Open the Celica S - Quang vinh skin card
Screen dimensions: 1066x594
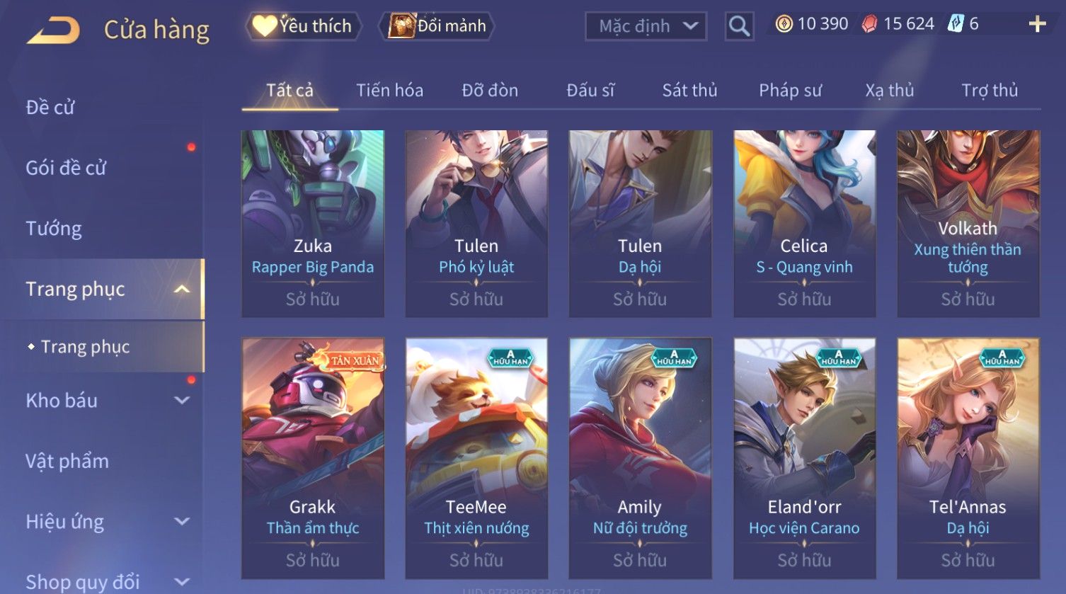coord(804,223)
